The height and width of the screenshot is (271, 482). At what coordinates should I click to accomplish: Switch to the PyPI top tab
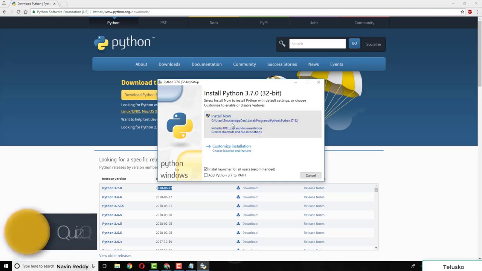tap(264, 23)
